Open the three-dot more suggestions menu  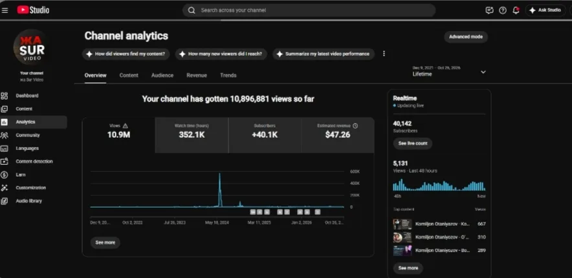pos(384,54)
